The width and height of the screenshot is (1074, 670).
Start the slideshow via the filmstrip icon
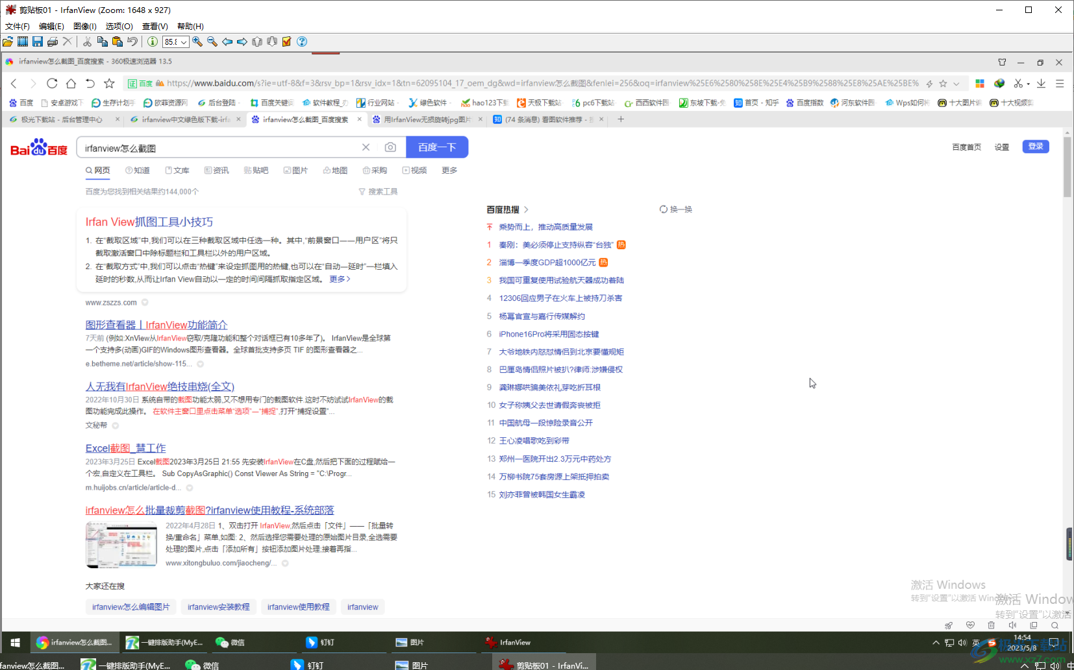click(x=23, y=42)
